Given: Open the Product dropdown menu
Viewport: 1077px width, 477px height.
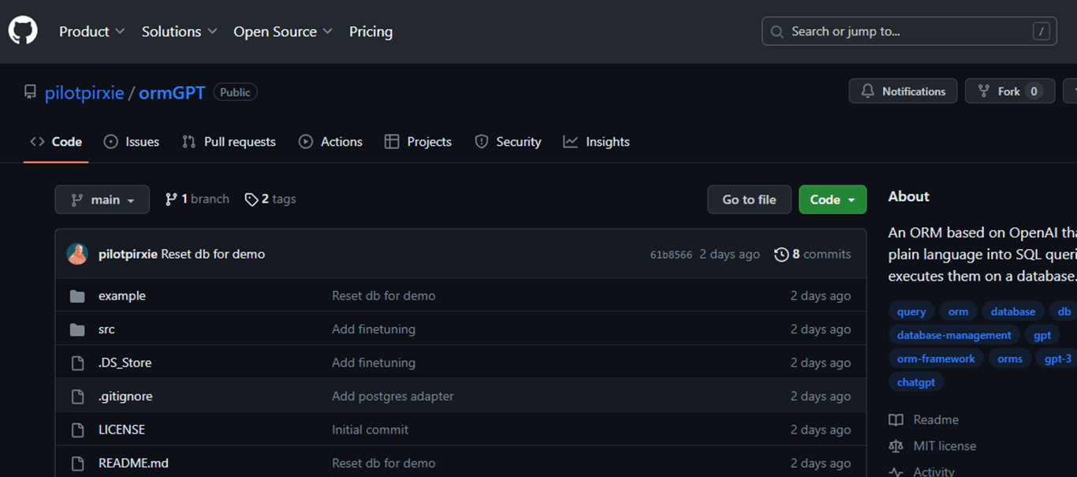Looking at the screenshot, I should 91,32.
